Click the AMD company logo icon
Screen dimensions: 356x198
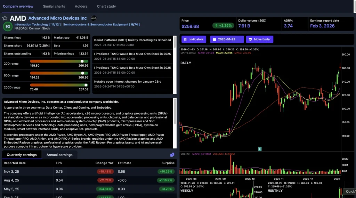94,18
